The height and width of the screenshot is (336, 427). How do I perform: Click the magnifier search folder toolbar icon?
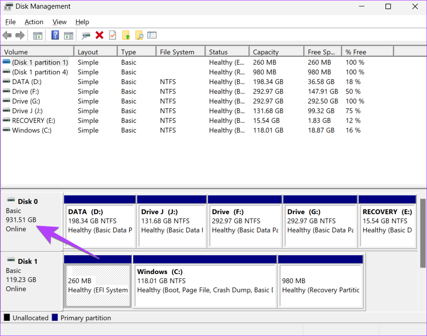[139, 36]
